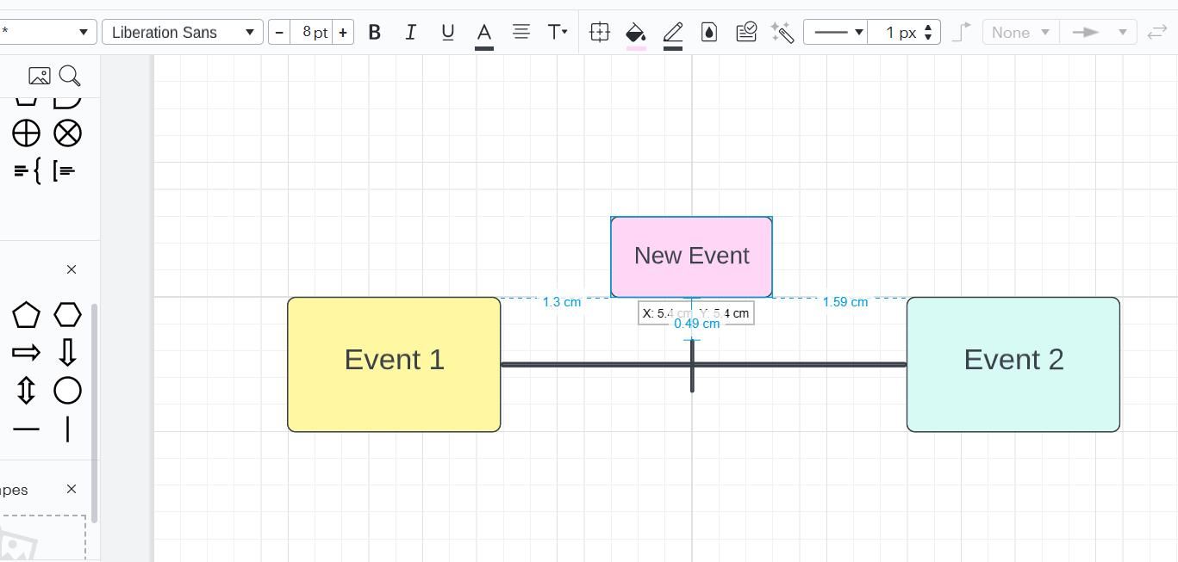Toggle bold text formatting
This screenshot has width=1178, height=562.
click(x=374, y=33)
